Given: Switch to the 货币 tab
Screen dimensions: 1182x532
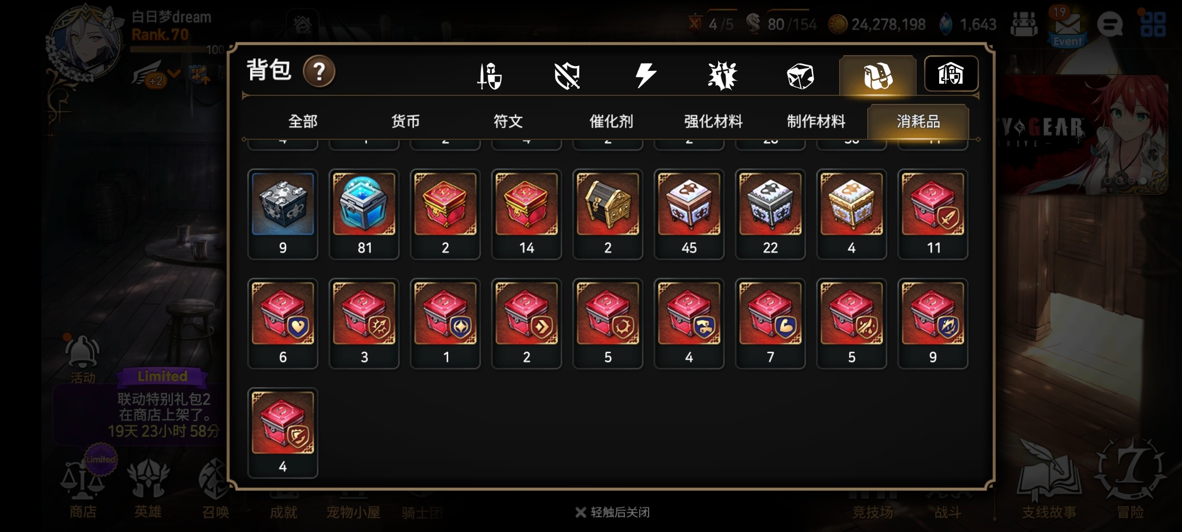Looking at the screenshot, I should tap(405, 121).
